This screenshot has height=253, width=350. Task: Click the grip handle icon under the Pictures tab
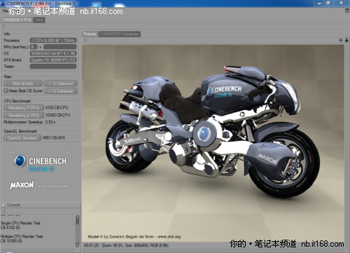coord(85,41)
